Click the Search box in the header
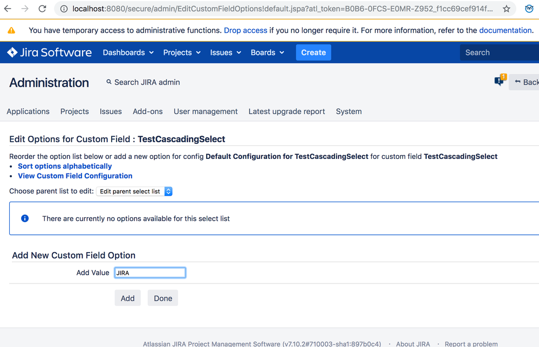 [x=500, y=52]
